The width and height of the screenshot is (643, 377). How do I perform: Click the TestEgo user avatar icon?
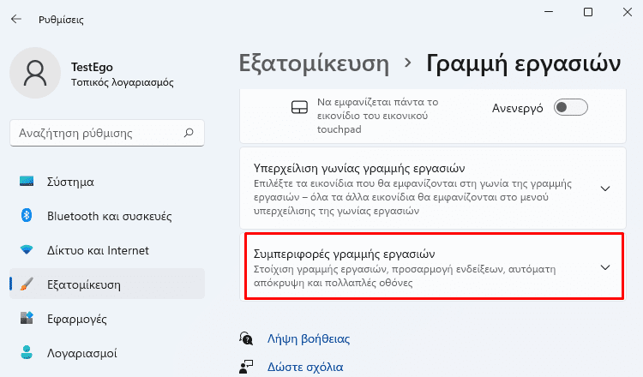click(35, 73)
